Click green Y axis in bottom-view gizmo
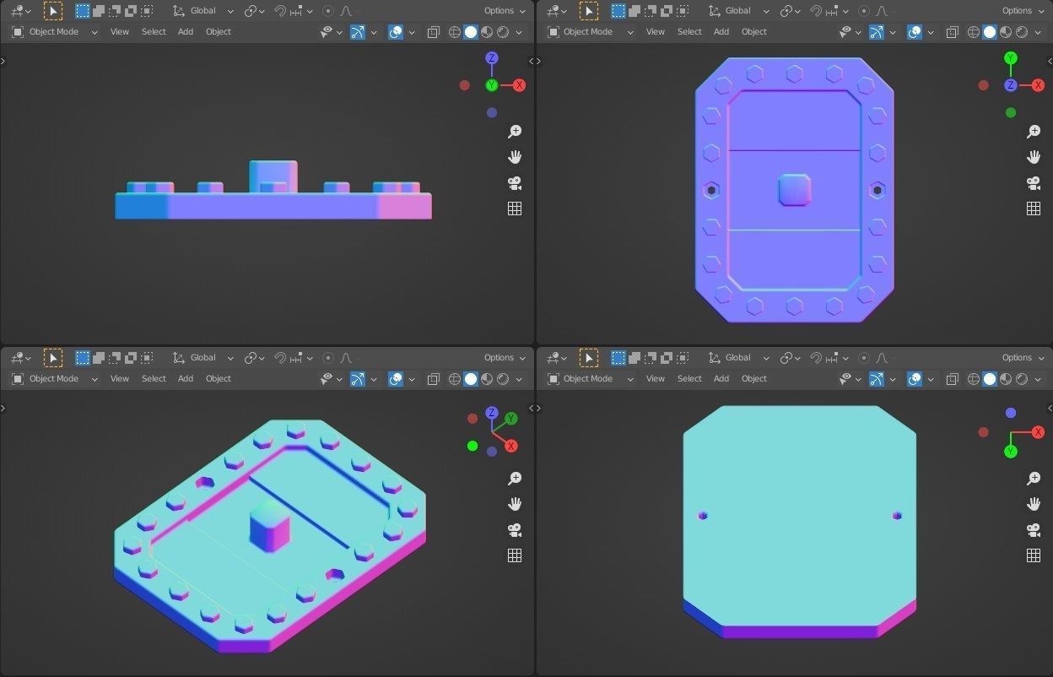Viewport: 1053px width, 677px height. 1011,452
